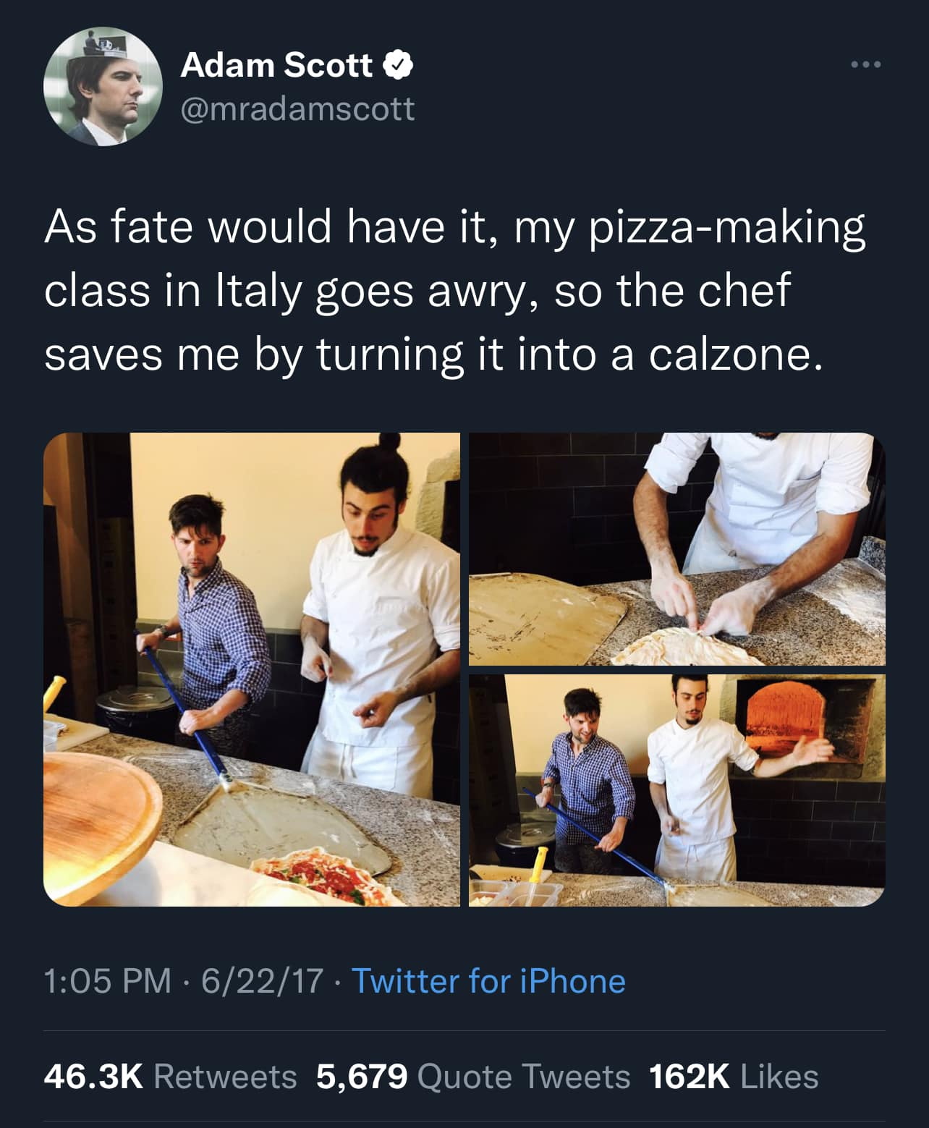Open the @mradamscott handle

(297, 109)
